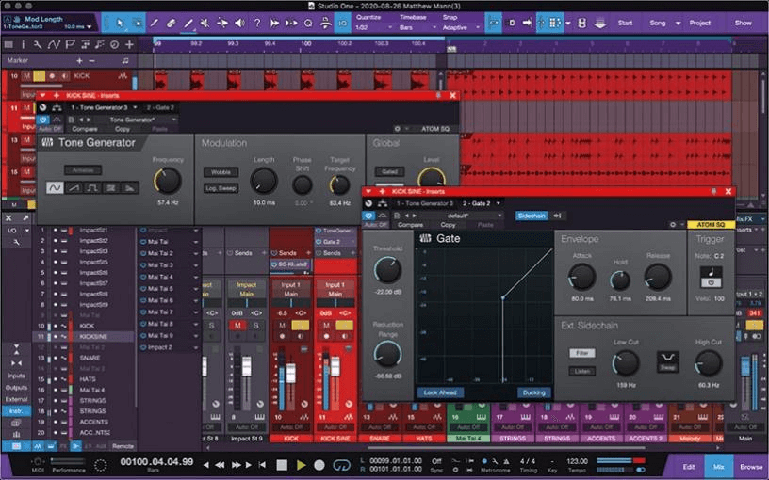The height and width of the screenshot is (480, 769).
Task: Show automation curve icon above track list
Action: point(54,44)
